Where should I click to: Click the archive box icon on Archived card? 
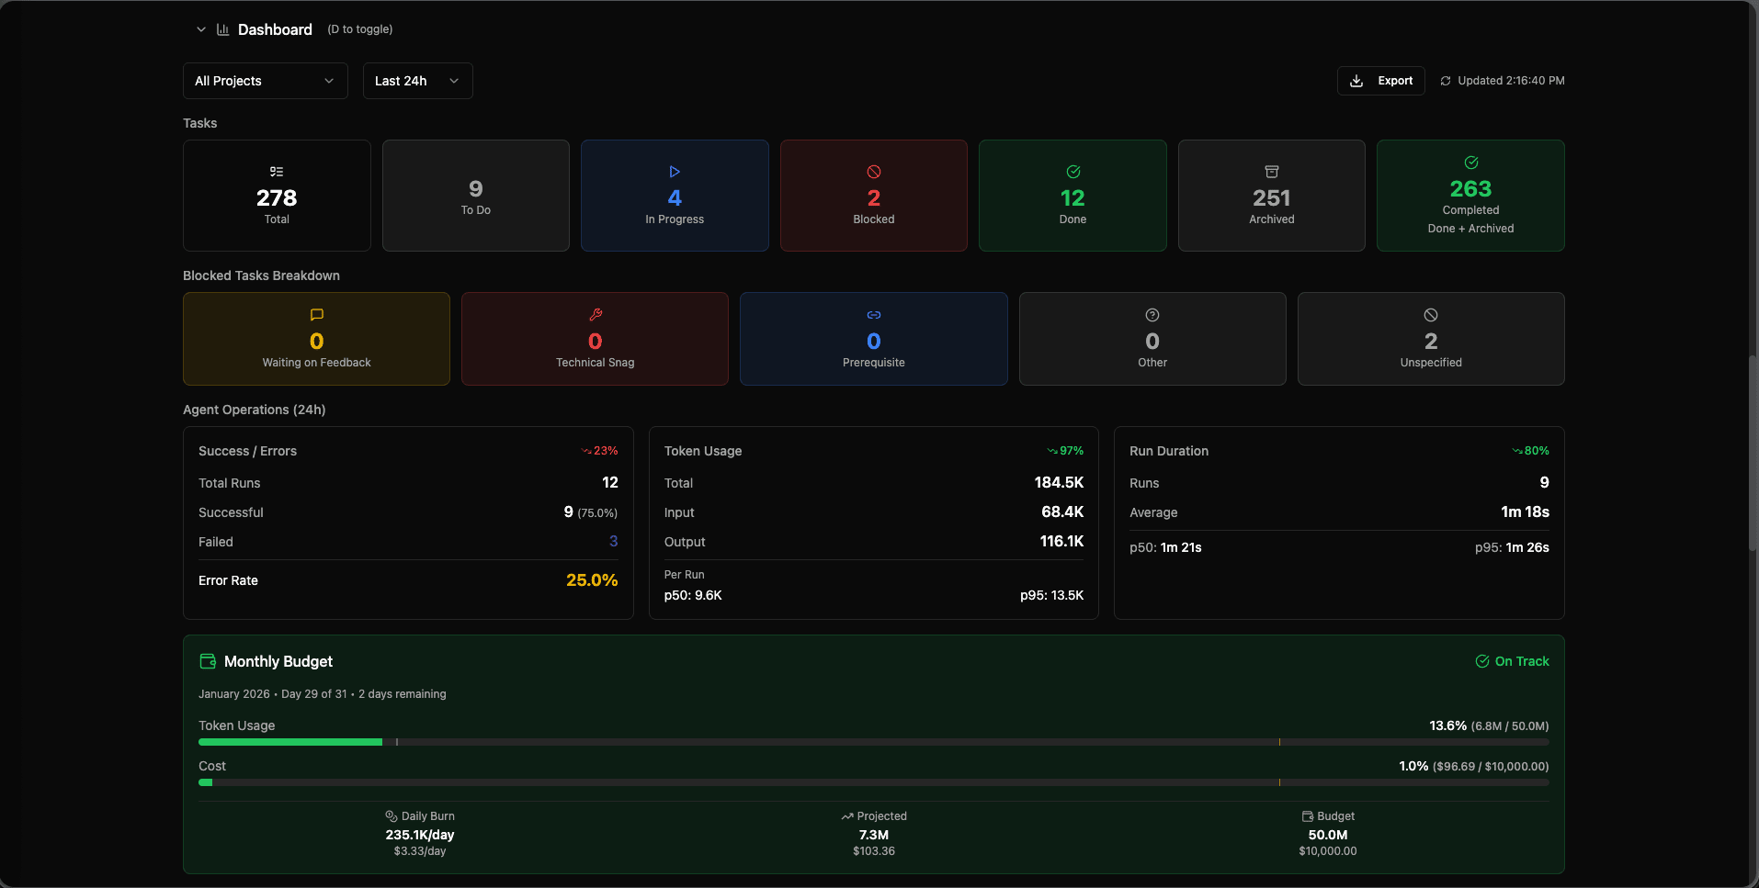point(1272,172)
